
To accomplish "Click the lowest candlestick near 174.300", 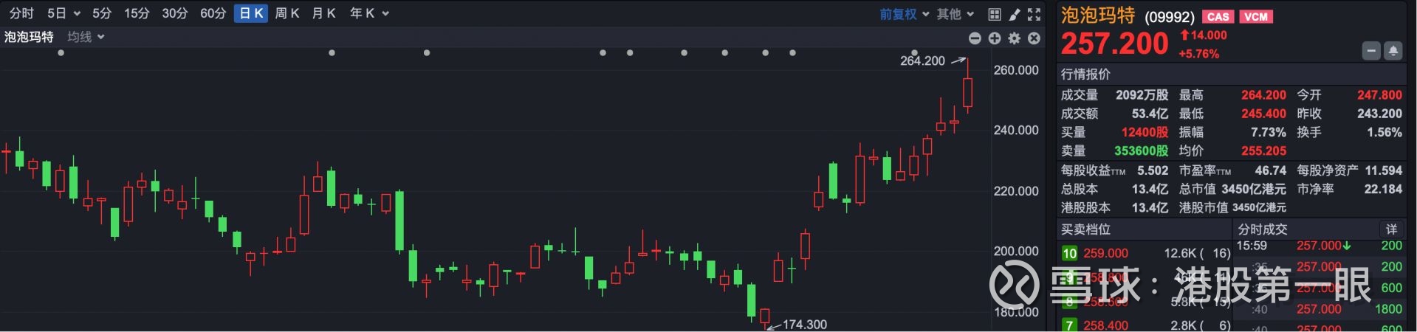I will click(x=765, y=317).
